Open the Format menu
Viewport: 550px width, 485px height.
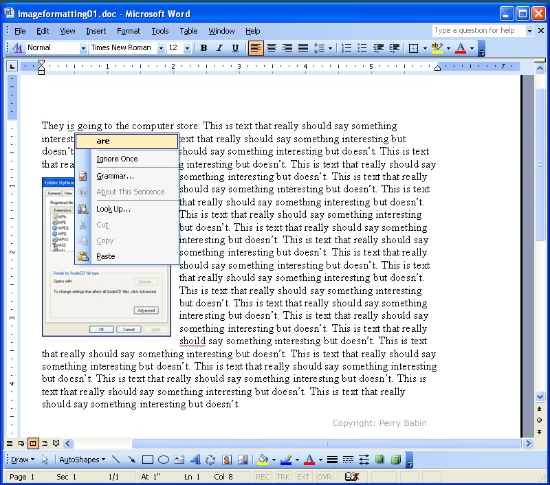click(x=129, y=31)
